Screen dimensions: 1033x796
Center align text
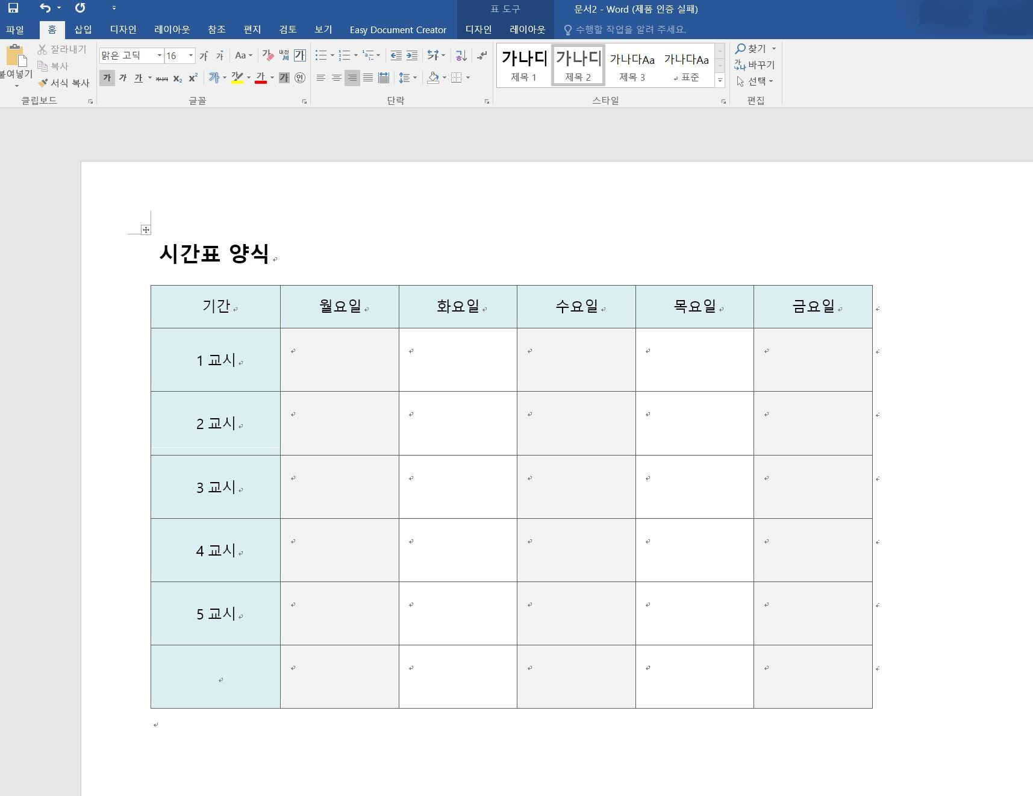(337, 78)
